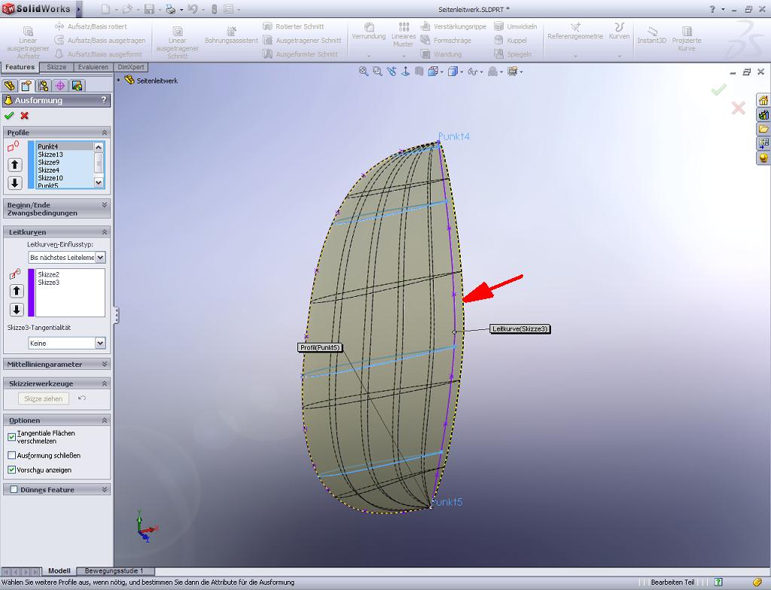Open the DisplayManager tab icon

click(x=78, y=86)
